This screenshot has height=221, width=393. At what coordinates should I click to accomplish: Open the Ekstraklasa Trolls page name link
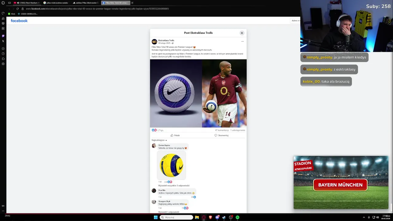pyautogui.click(x=166, y=40)
